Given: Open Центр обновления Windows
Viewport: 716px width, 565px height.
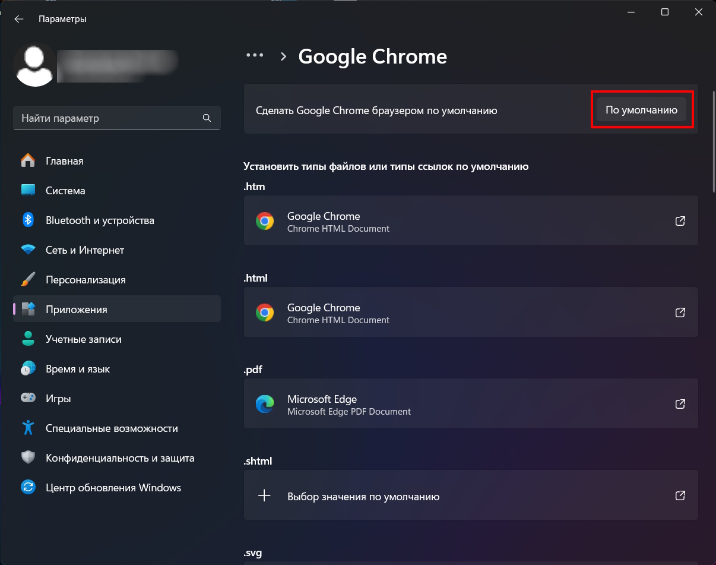Looking at the screenshot, I should 117,488.
